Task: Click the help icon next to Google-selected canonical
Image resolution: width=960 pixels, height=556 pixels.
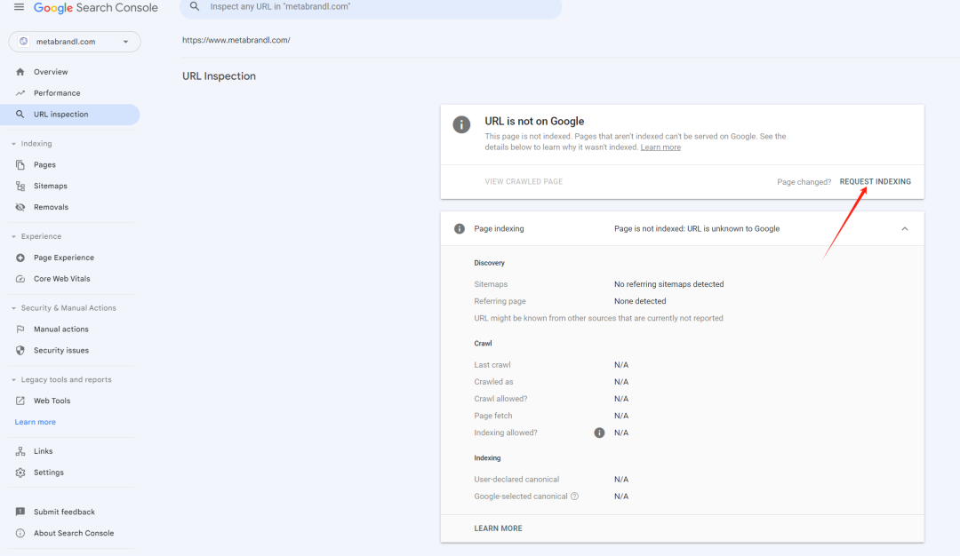Action: (x=574, y=496)
